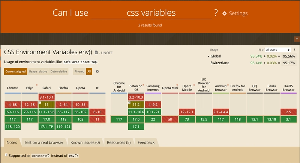Viewport: 300px width, 163px height.
Task: Click the Opera column header
Action: pos(80,88)
